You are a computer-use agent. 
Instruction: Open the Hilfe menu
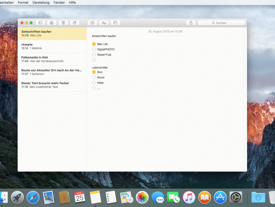point(72,3)
